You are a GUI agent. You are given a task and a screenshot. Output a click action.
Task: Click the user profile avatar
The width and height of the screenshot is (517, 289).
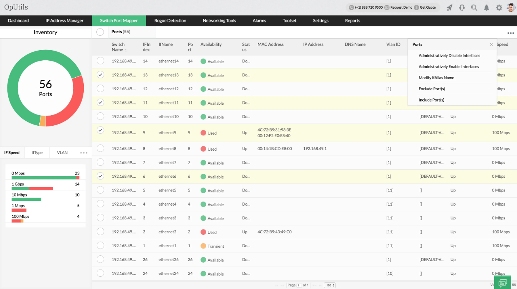511,8
